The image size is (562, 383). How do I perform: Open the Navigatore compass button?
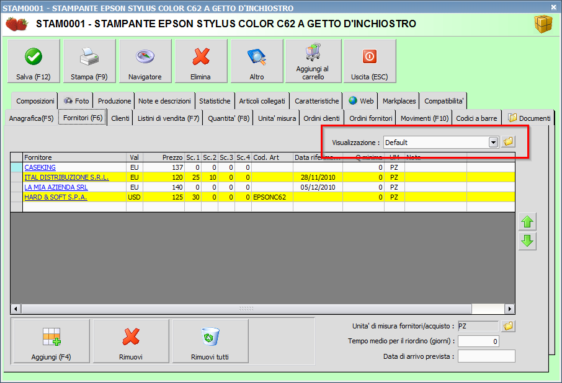pos(145,61)
